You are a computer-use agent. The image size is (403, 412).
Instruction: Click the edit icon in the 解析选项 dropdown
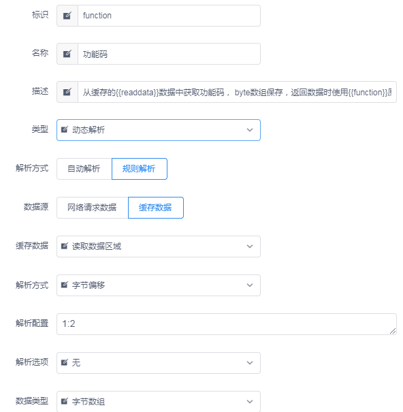coord(65,362)
